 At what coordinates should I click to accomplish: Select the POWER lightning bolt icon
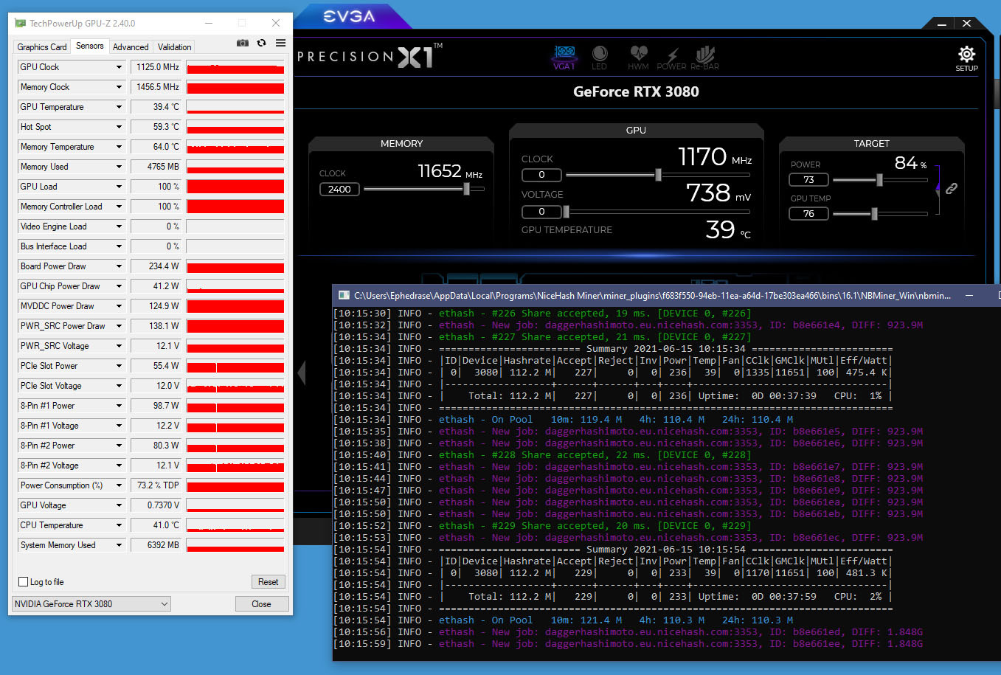pos(671,56)
